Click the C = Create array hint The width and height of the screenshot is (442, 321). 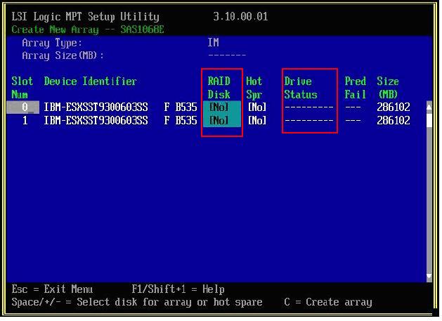(x=328, y=302)
